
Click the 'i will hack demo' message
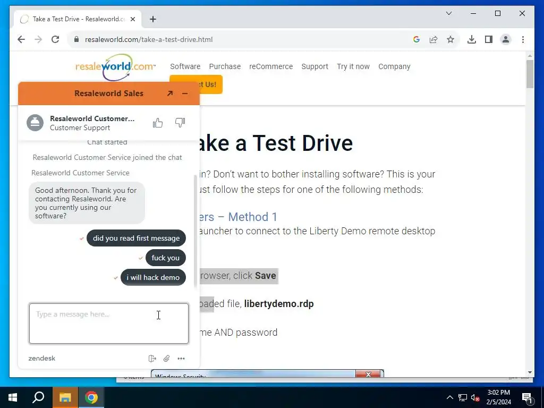pos(153,277)
